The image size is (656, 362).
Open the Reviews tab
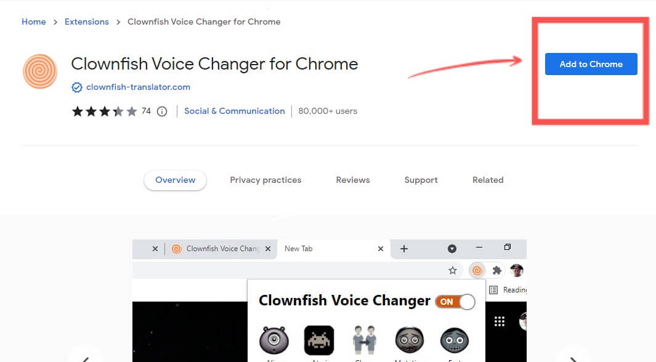pyautogui.click(x=353, y=180)
